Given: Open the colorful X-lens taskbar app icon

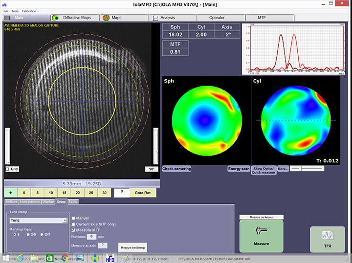Looking at the screenshot, I should click(x=95, y=258).
